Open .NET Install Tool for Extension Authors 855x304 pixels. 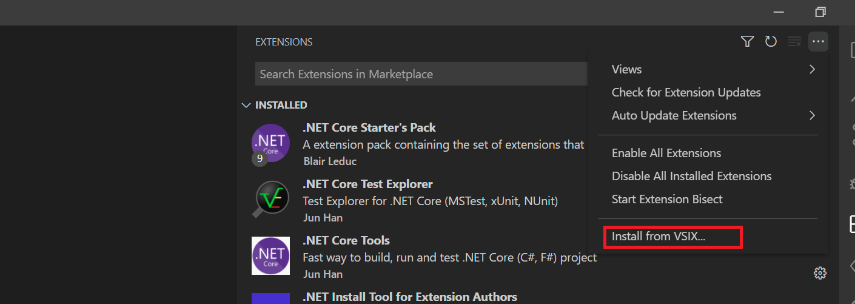(409, 297)
